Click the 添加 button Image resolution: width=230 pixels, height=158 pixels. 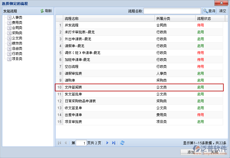[x=191, y=152]
